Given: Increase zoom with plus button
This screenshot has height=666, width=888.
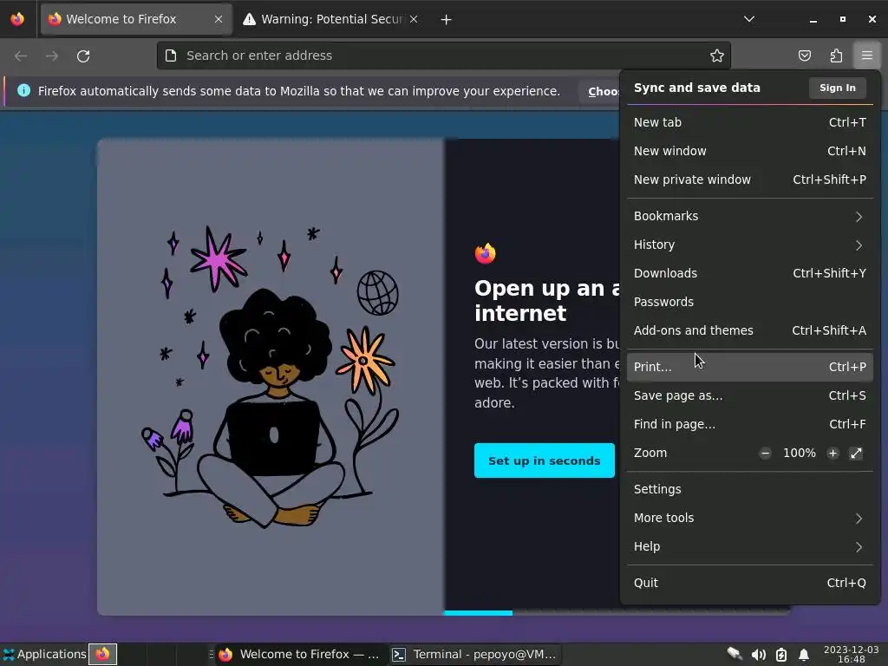Looking at the screenshot, I should (832, 453).
